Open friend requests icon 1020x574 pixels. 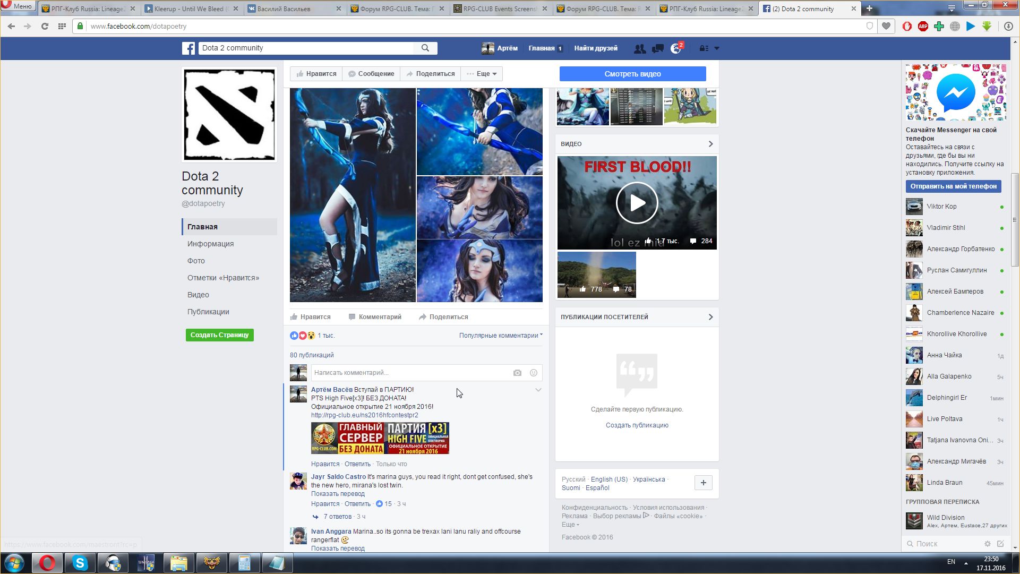click(640, 48)
